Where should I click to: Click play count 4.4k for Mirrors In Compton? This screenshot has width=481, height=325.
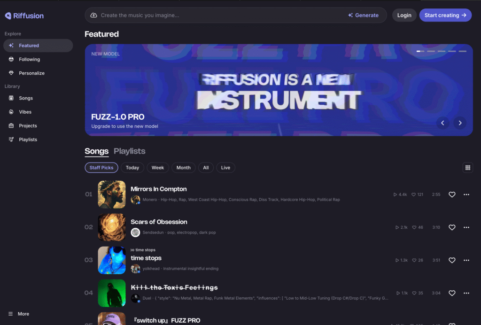tap(400, 194)
